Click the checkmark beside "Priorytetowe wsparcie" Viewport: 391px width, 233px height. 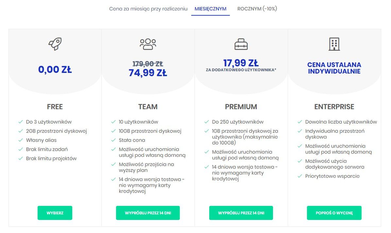click(300, 176)
